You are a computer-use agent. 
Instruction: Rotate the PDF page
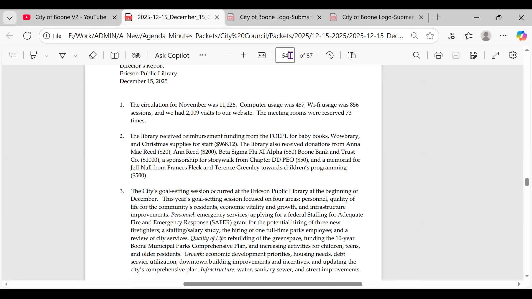pos(329,55)
